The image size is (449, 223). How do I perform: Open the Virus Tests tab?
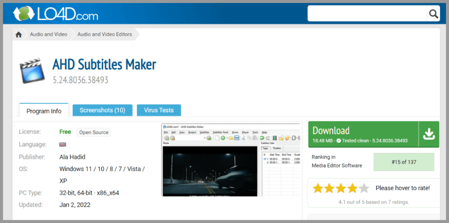pyautogui.click(x=159, y=110)
